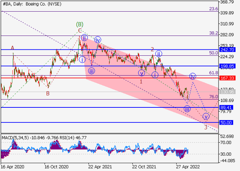Click the 22 Apr 2021 date label
This screenshot has width=240, height=171.
pyautogui.click(x=100, y=167)
